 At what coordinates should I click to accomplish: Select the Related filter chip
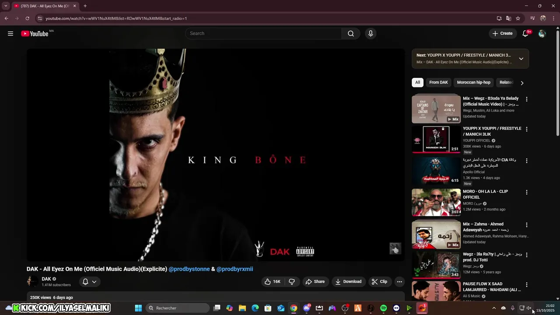tap(506, 82)
